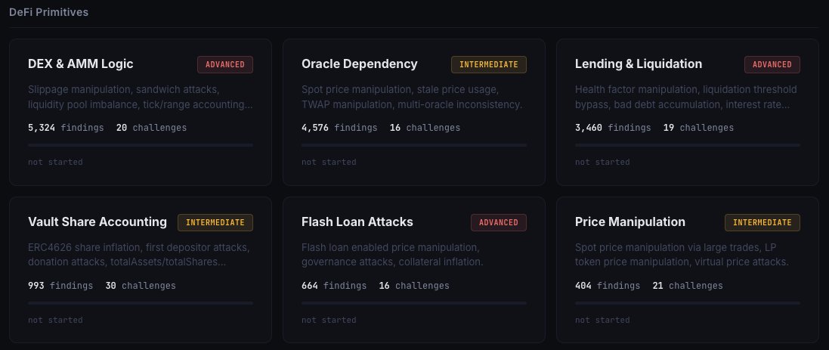829x350 pixels.
Task: Open the Flash Loan Attacks card title
Action: [357, 222]
